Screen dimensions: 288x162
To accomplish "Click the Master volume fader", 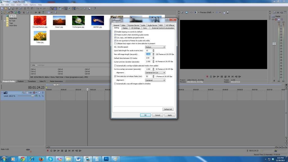I will click(274, 44).
